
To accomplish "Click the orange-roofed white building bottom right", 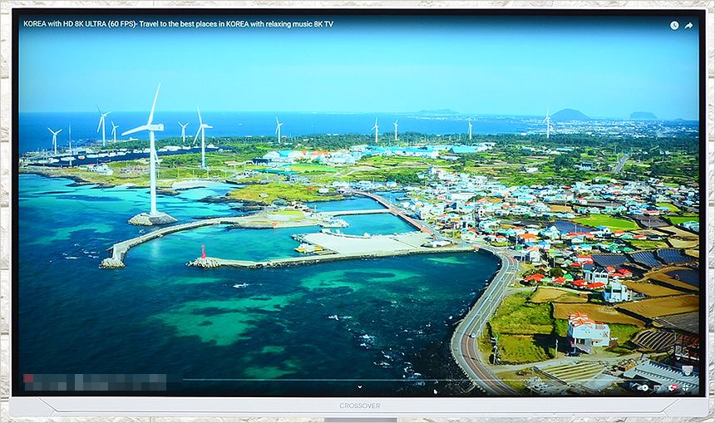I will [589, 329].
